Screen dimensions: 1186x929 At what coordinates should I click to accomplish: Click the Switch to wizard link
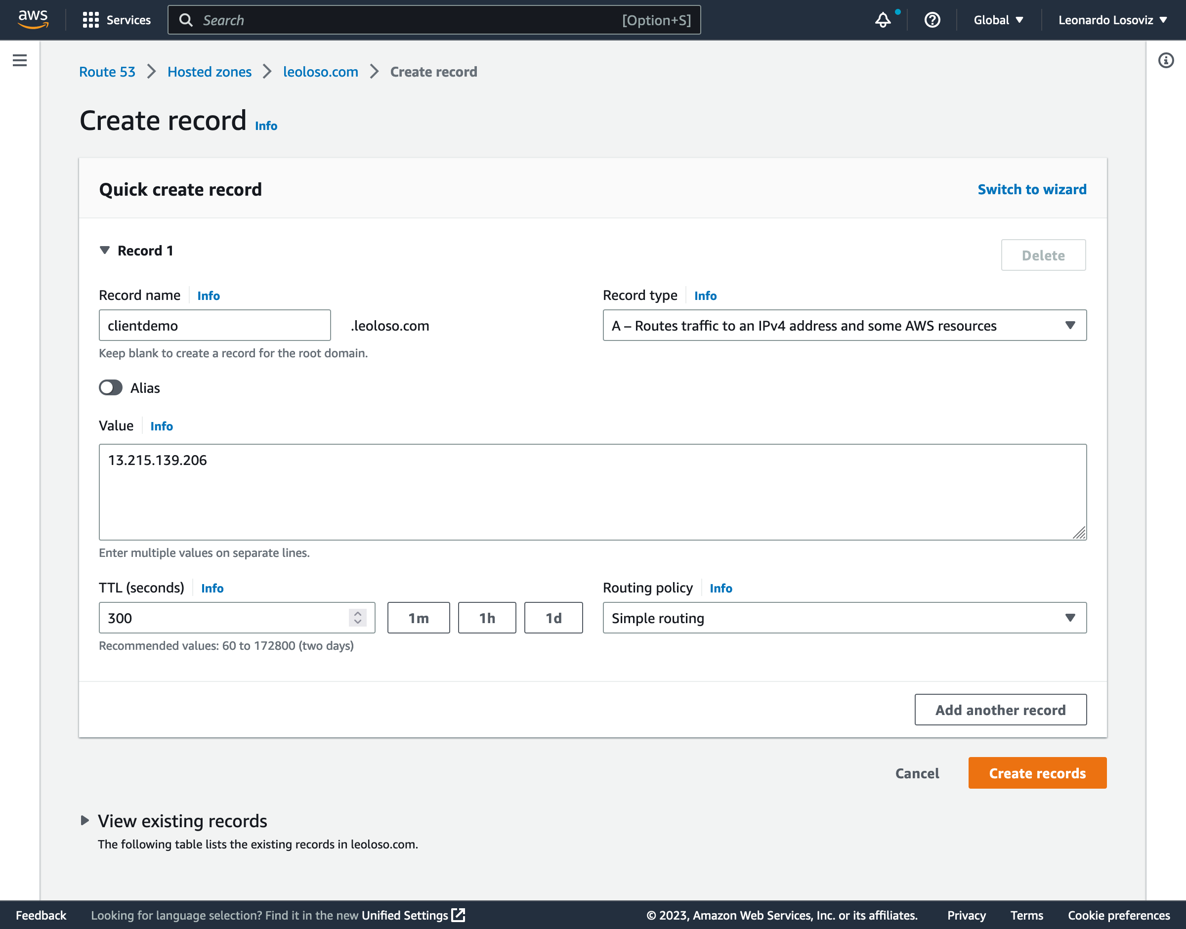click(x=1031, y=189)
